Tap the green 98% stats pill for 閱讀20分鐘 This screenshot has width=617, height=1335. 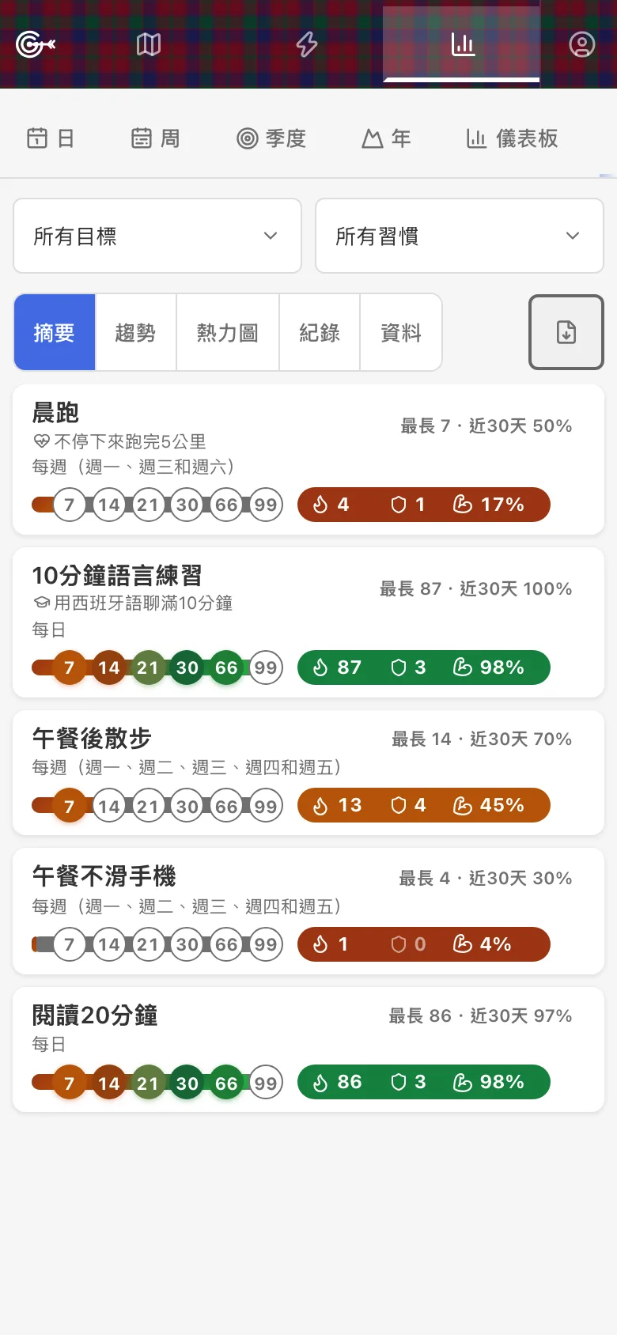pos(423,1082)
